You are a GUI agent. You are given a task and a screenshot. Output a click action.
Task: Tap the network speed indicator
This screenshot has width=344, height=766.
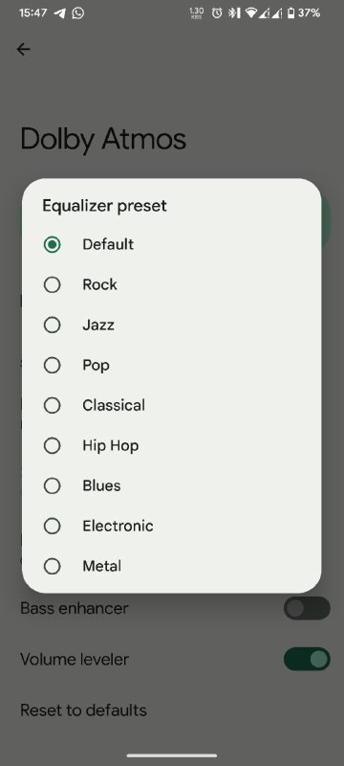196,13
